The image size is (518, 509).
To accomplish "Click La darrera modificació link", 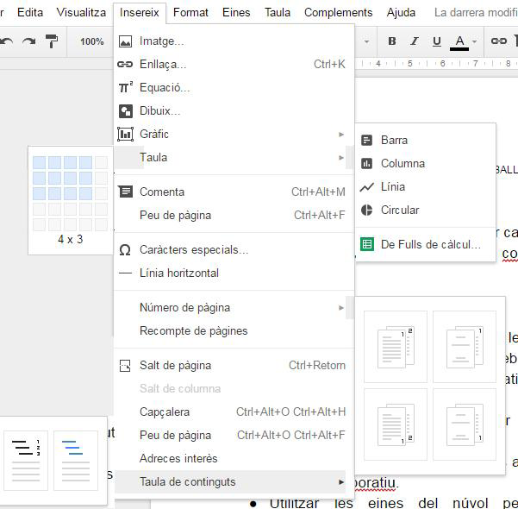I will click(x=475, y=13).
